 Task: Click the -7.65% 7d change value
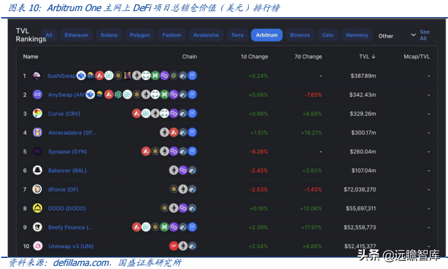(314, 95)
